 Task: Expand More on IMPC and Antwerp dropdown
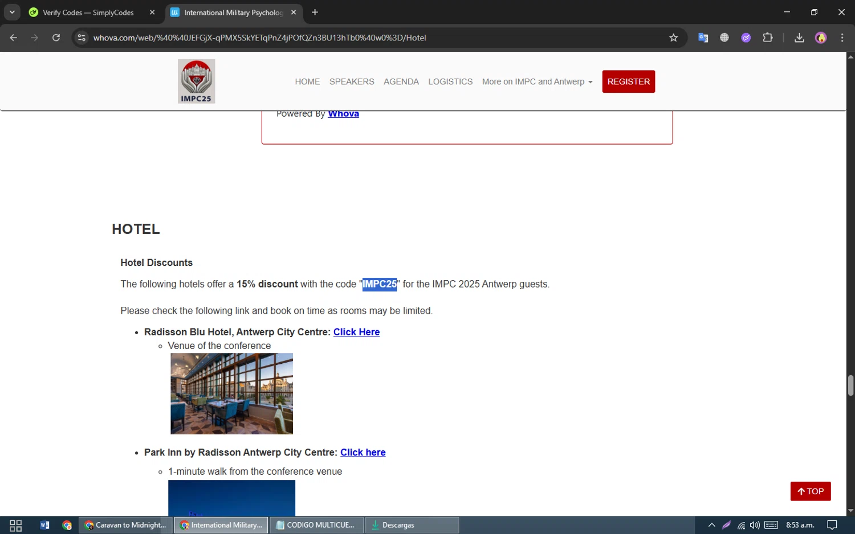point(537,81)
